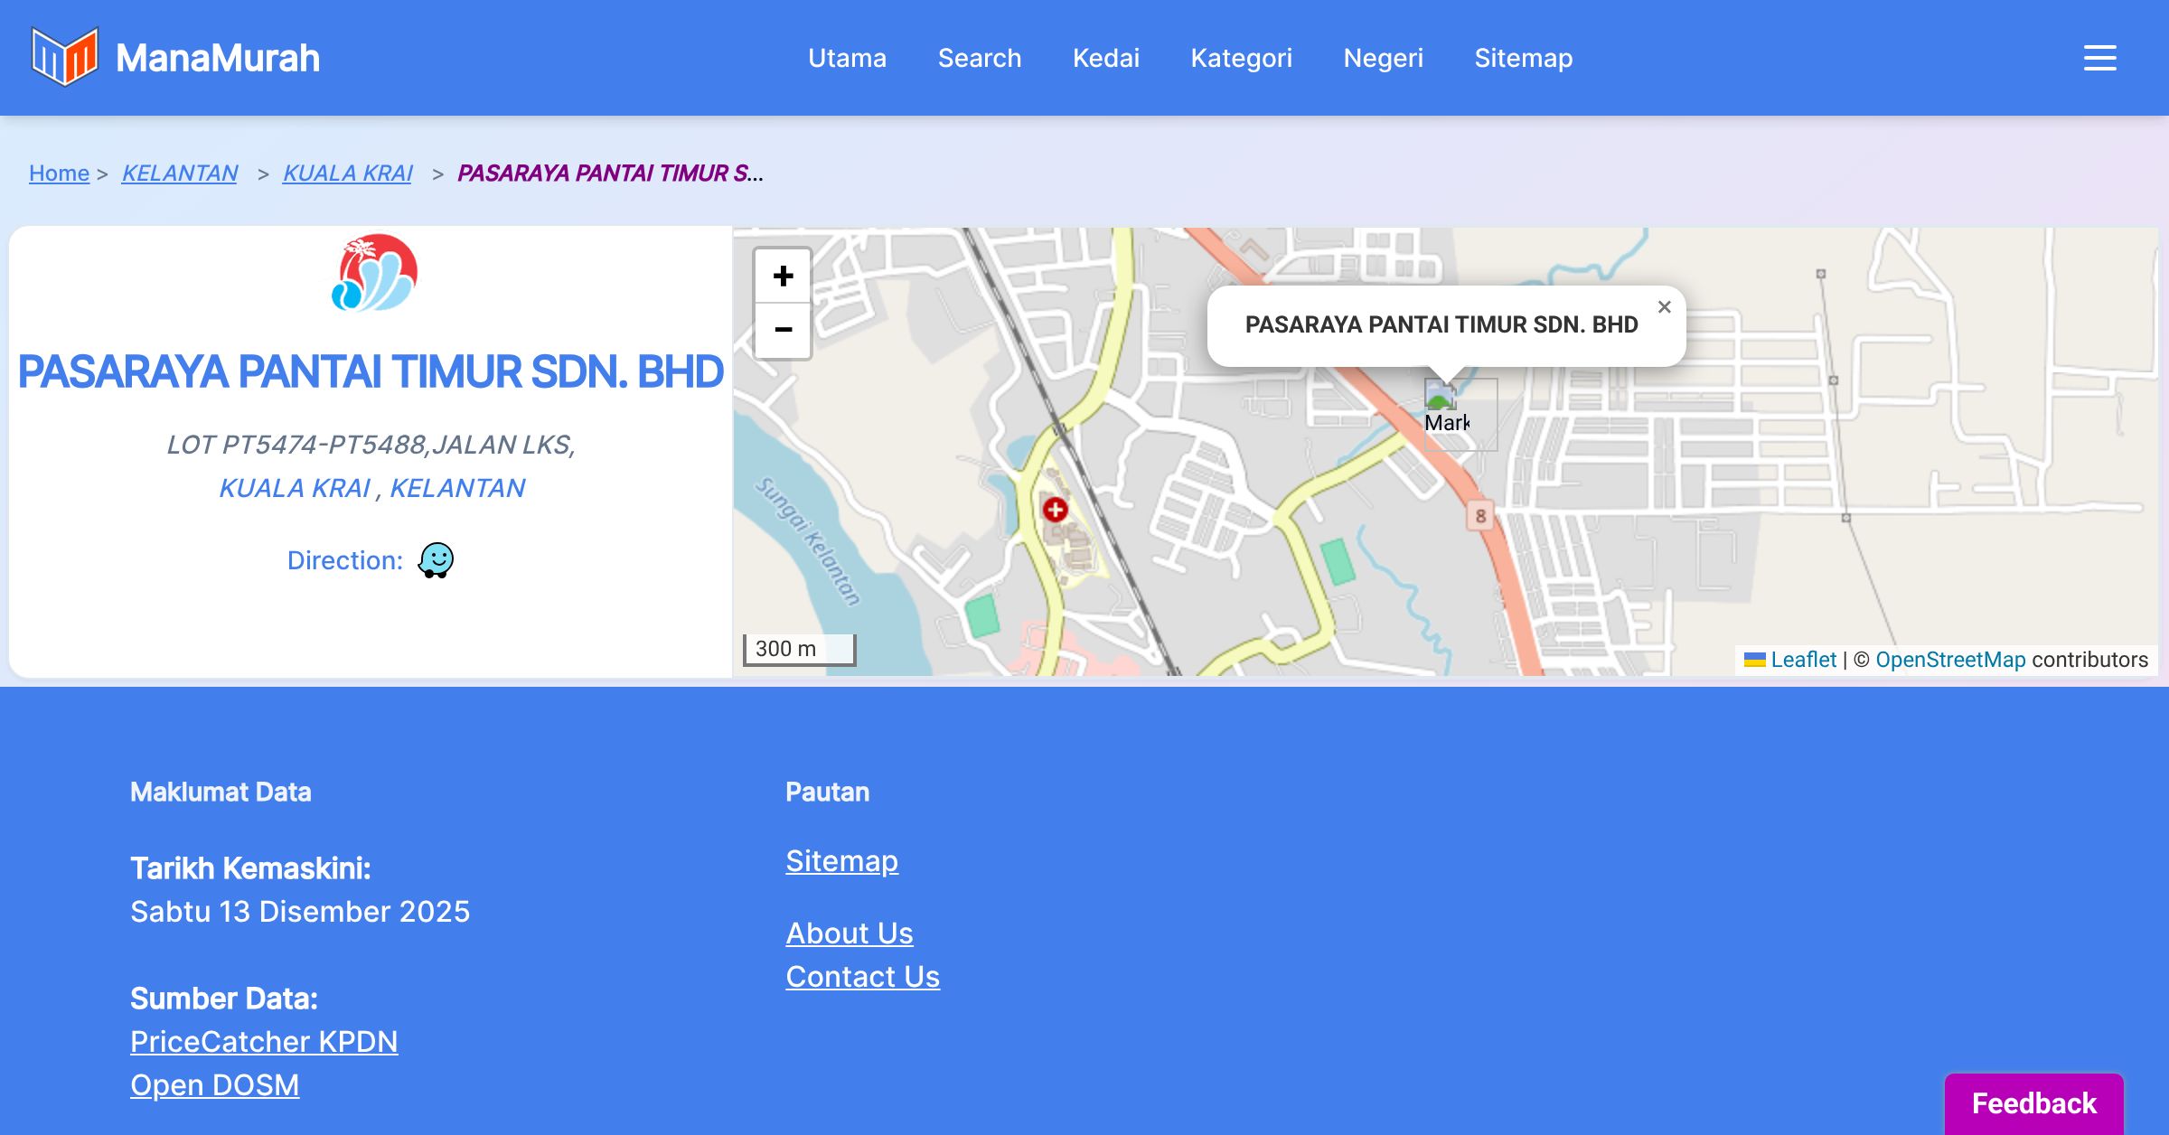Viewport: 2169px width, 1135px height.
Task: Close the map popup
Action: click(x=1664, y=307)
